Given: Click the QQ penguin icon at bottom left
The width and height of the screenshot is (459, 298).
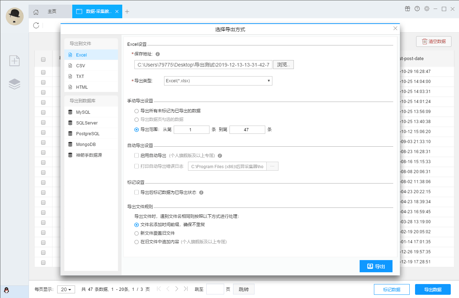Looking at the screenshot, I should [6, 290].
